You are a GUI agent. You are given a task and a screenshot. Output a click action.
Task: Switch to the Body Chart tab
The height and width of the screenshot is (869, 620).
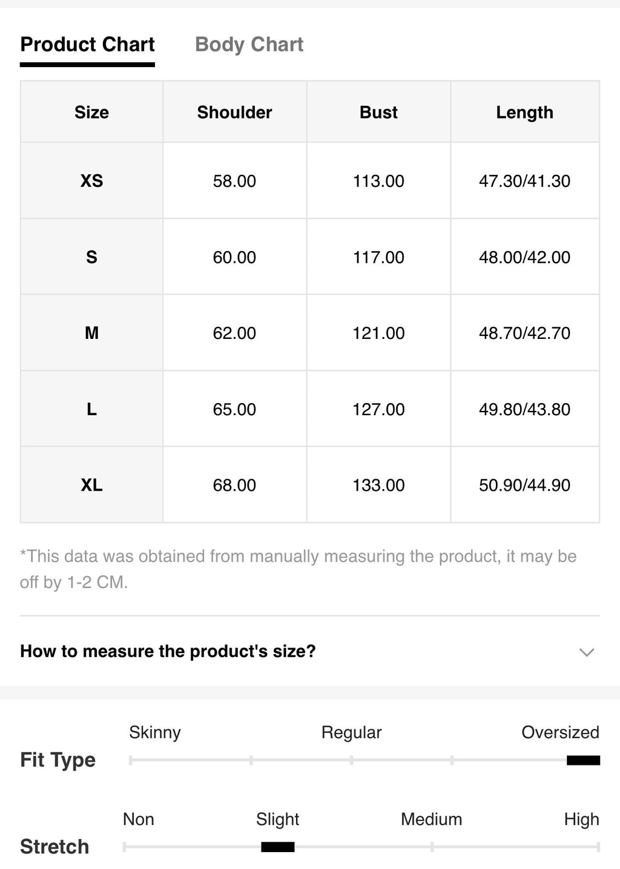(x=249, y=44)
